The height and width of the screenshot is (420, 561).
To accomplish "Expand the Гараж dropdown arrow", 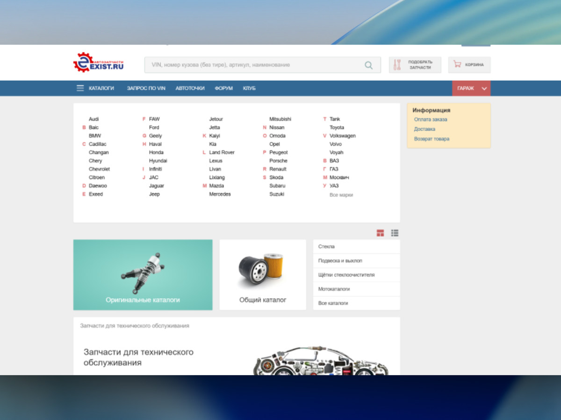I will click(x=484, y=88).
